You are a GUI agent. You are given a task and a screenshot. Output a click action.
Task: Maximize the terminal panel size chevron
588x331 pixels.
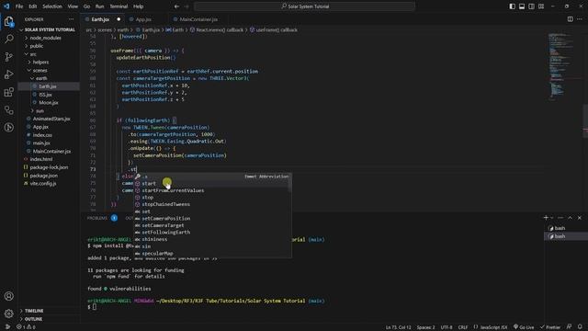(x=570, y=218)
